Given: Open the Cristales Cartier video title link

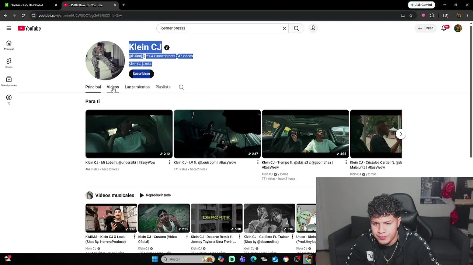Looking at the screenshot, I should [x=376, y=165].
